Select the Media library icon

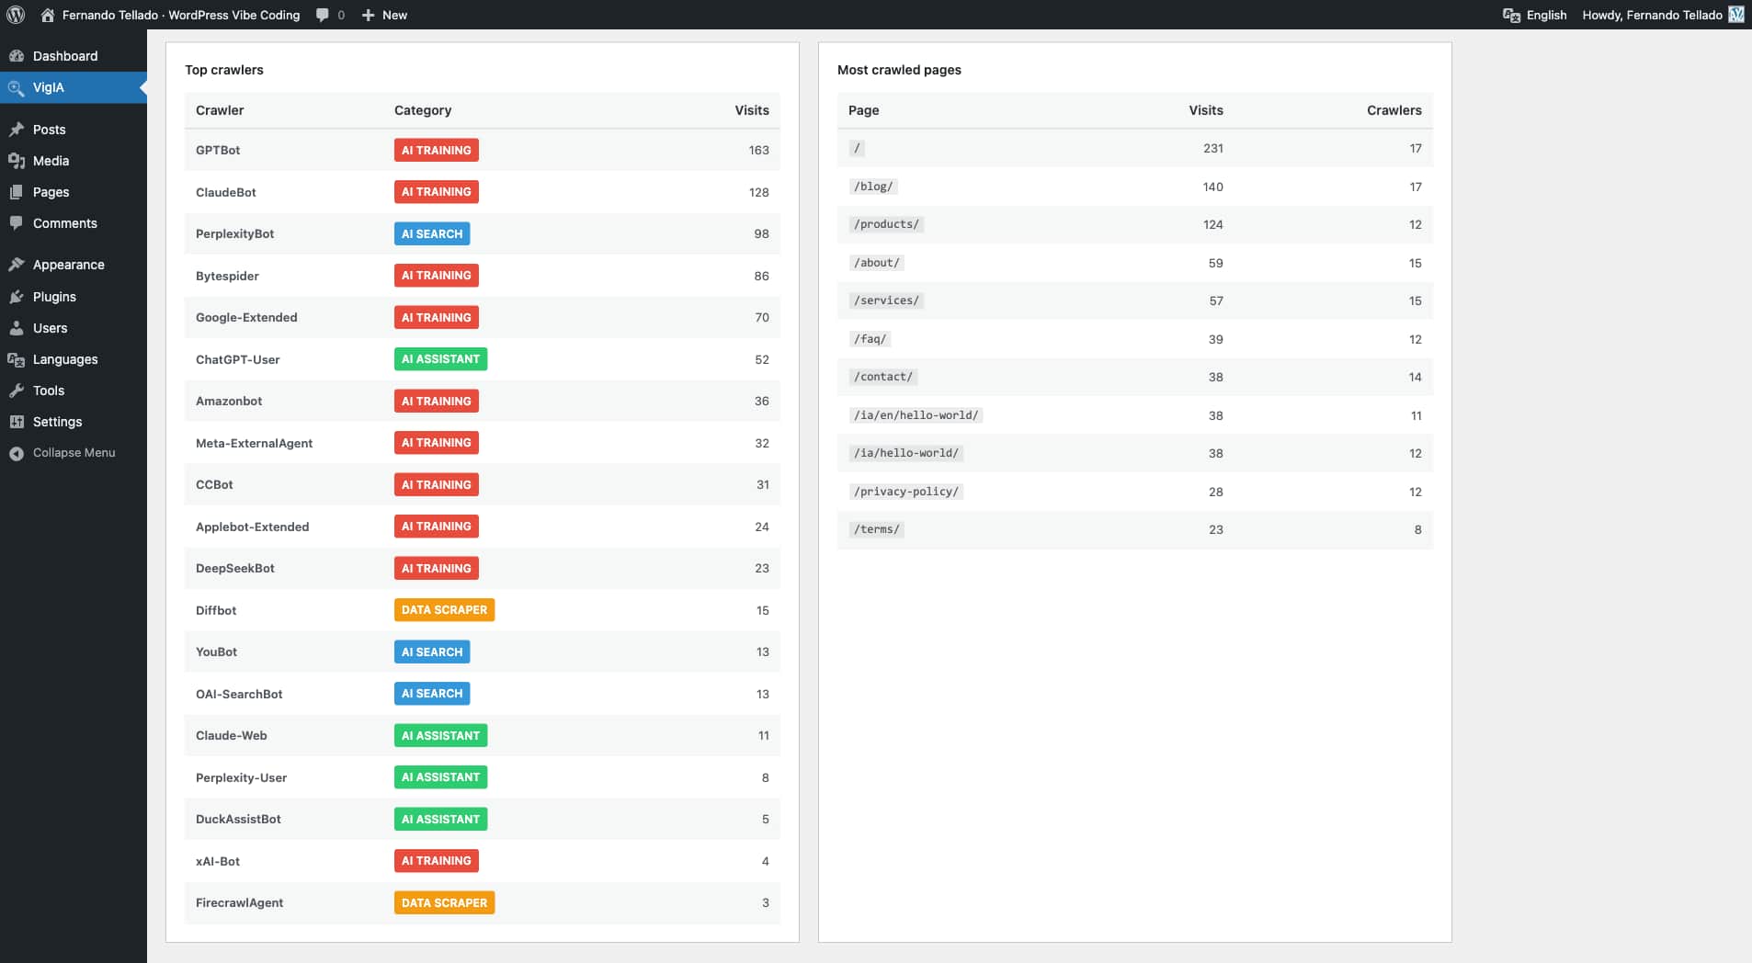(17, 161)
